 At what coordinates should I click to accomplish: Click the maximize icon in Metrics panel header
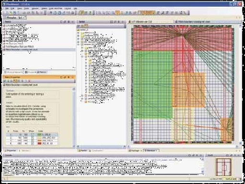coord(61,22)
